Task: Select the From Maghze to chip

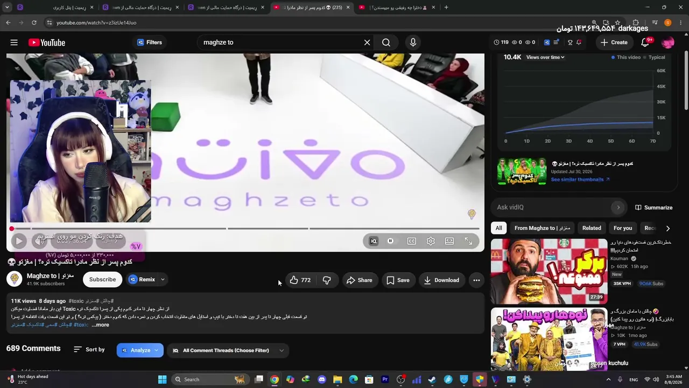Action: pyautogui.click(x=542, y=228)
